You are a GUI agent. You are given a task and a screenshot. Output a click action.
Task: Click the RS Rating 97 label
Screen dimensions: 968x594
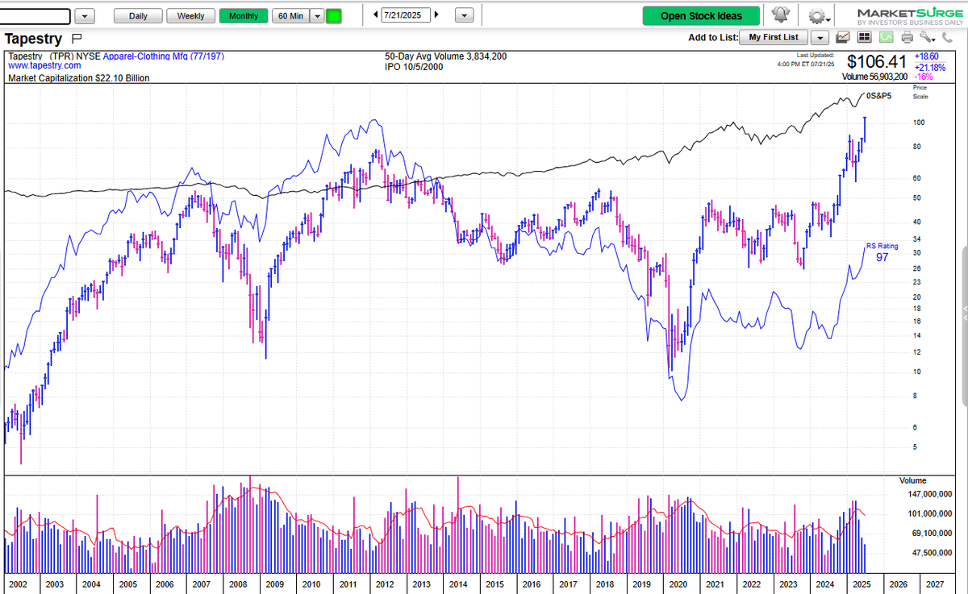click(x=882, y=252)
